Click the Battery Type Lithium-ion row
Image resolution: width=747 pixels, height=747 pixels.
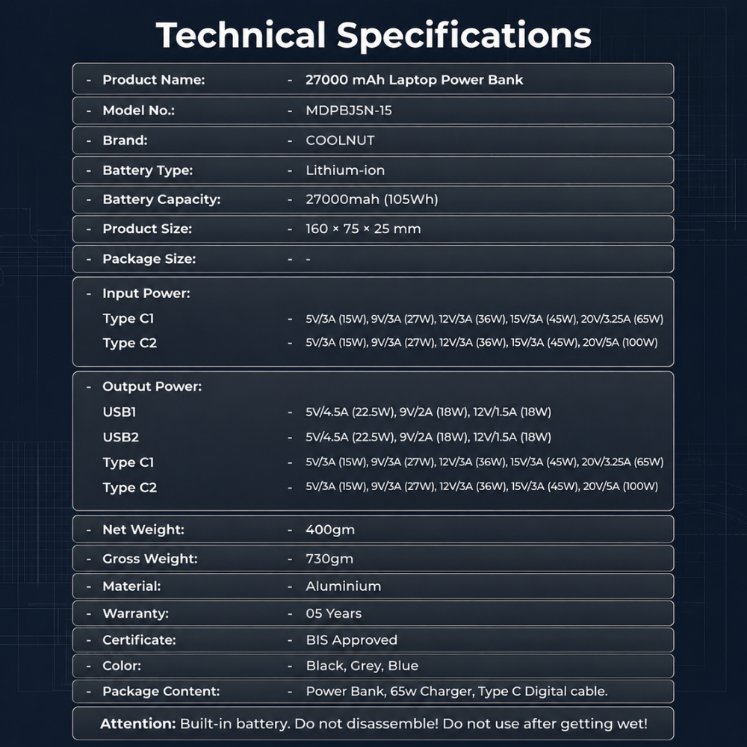[373, 170]
